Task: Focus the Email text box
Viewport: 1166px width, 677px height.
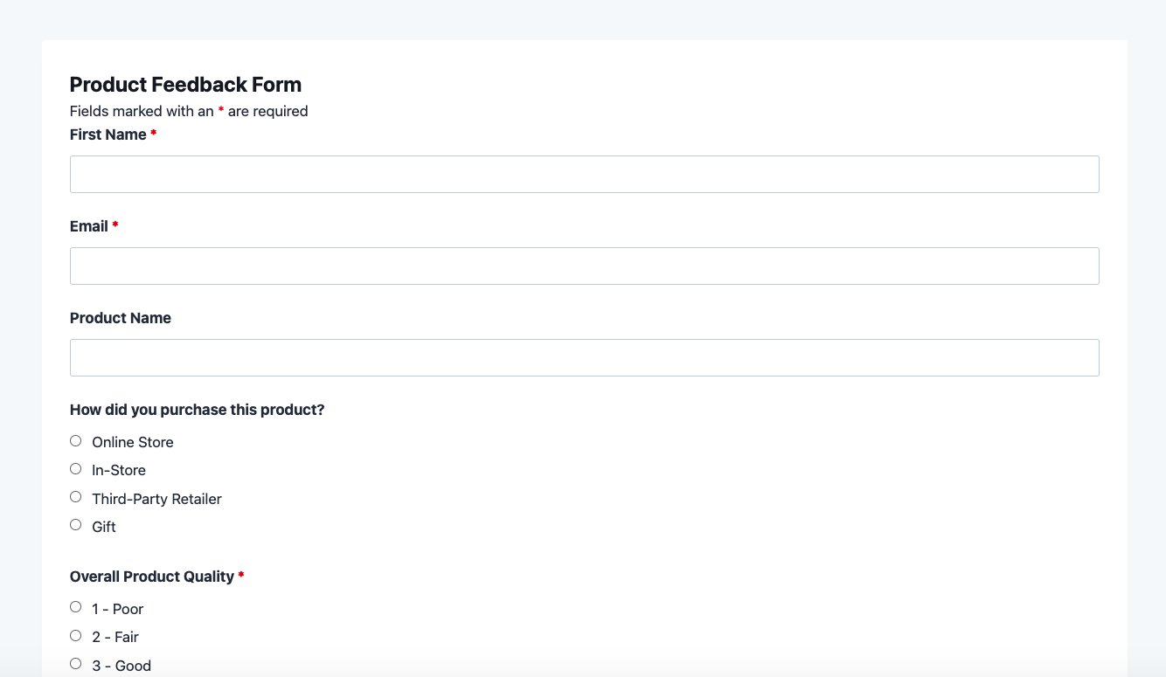Action: pos(584,266)
